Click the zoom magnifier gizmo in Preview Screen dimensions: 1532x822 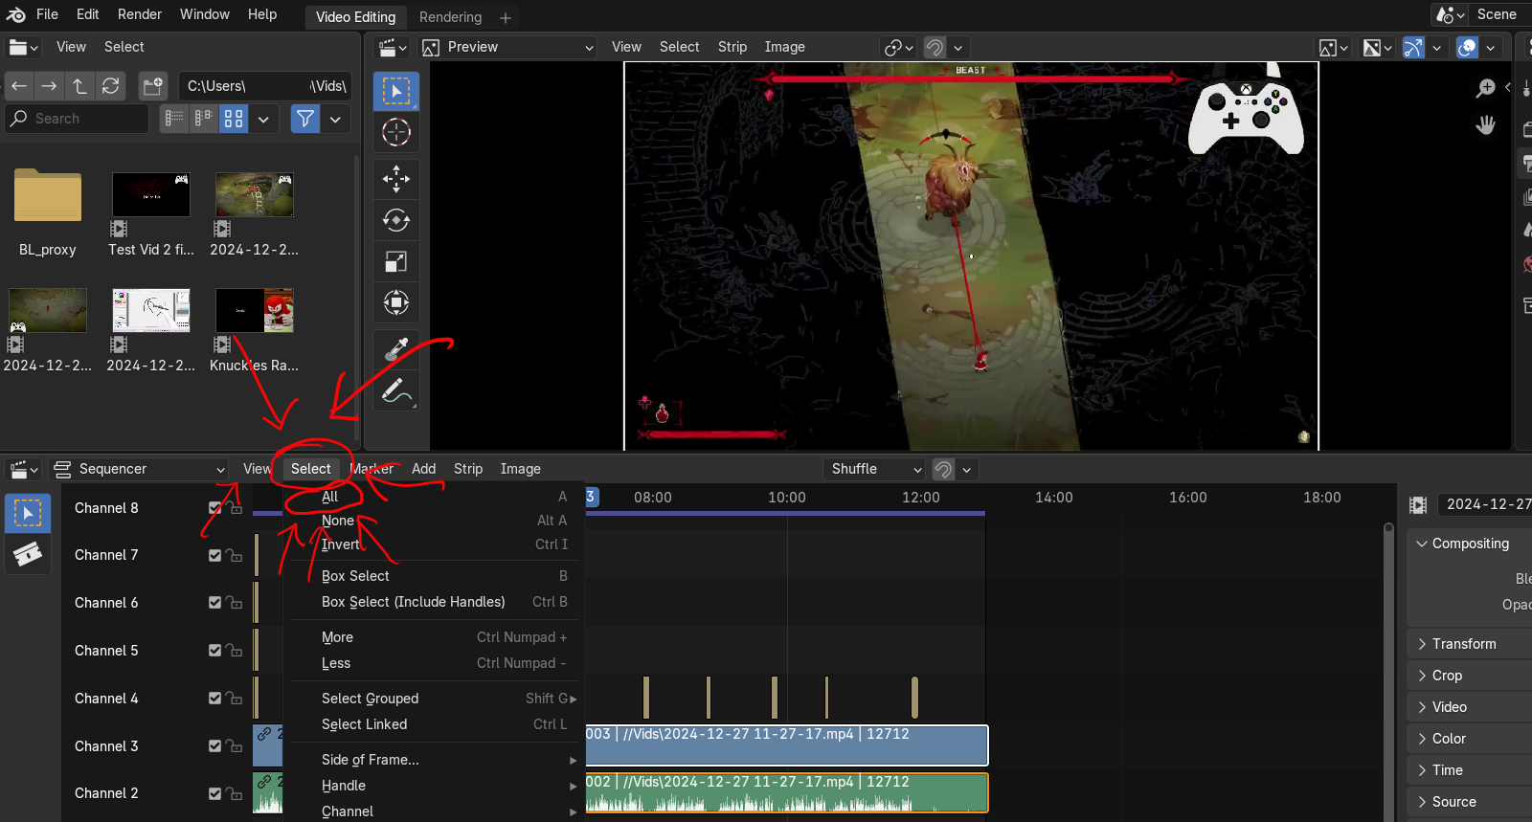coord(1486,89)
